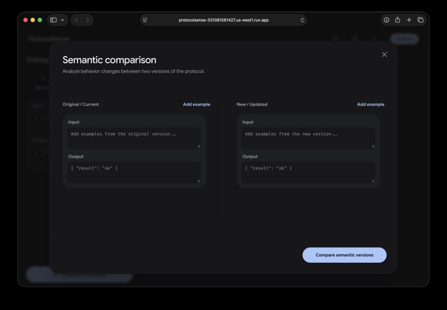
Task: Reload the page with the refresh icon
Action: pos(302,20)
